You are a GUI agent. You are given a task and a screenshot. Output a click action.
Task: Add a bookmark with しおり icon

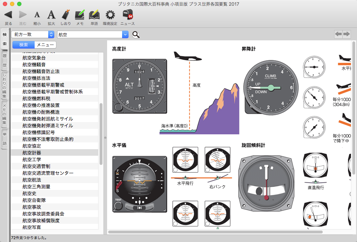point(66,15)
